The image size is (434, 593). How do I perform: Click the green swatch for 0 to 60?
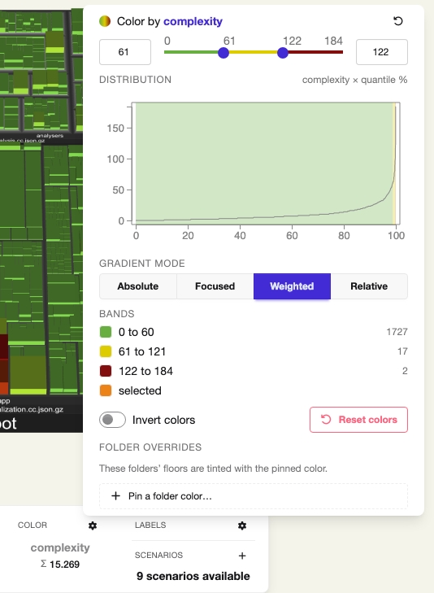pos(106,332)
